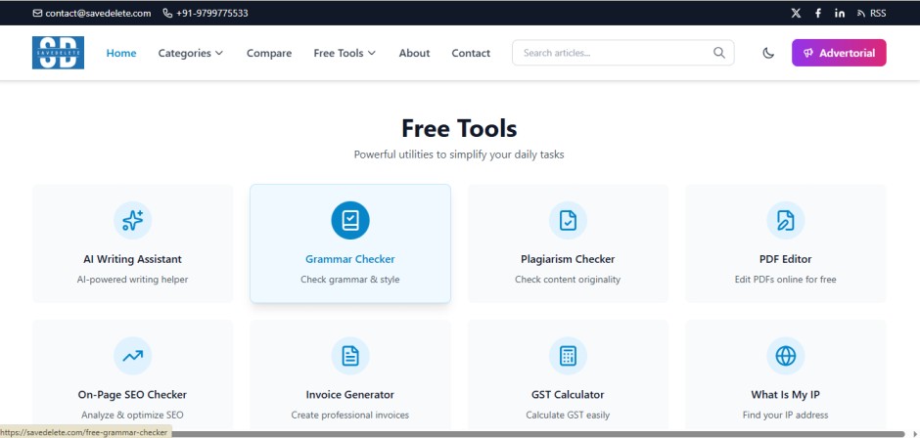
Task: Click the Advertorial button
Action: (839, 53)
